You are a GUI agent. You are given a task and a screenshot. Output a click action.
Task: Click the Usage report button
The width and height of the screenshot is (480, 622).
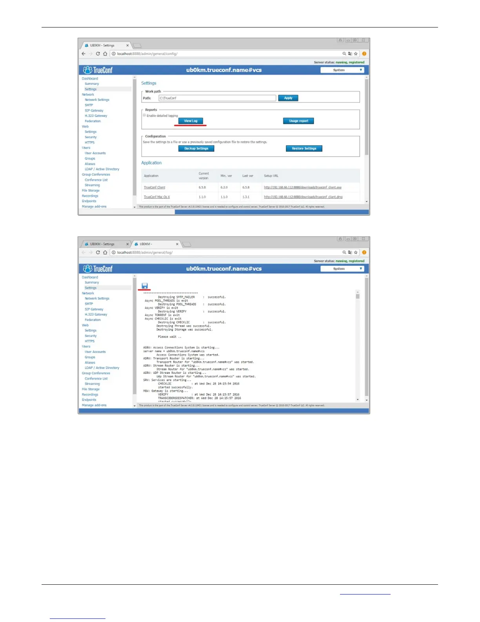pos(298,121)
